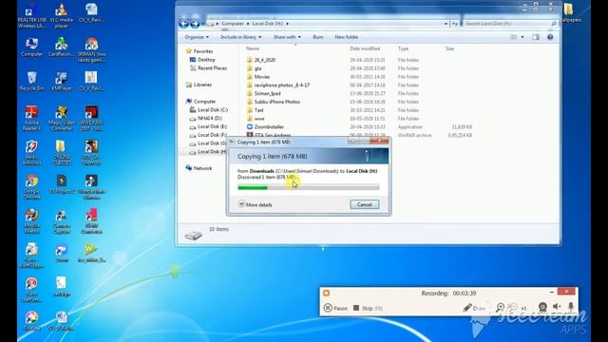Open the view options dropdown arrow
The width and height of the screenshot is (608, 342).
(522, 37)
